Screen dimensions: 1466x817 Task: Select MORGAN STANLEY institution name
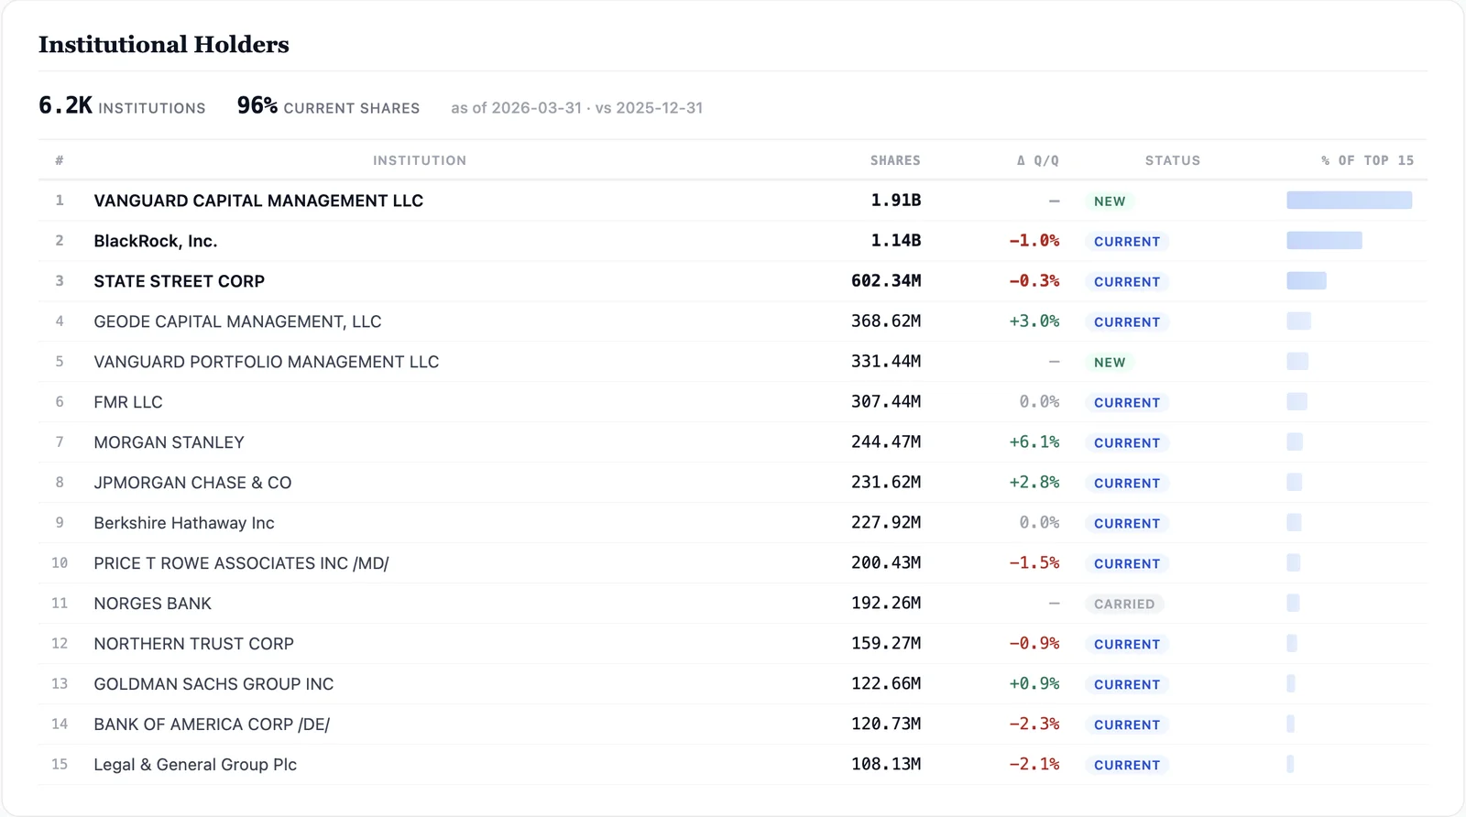click(x=169, y=442)
